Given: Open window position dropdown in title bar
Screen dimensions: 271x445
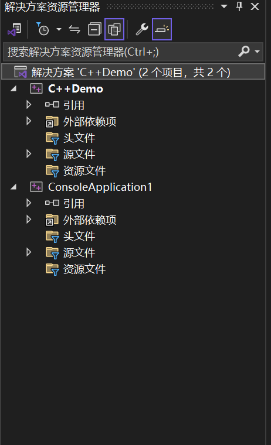Looking at the screenshot, I should coord(224,6).
